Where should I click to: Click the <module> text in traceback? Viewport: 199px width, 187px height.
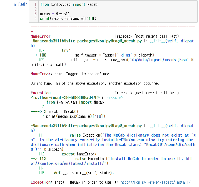(115, 98)
